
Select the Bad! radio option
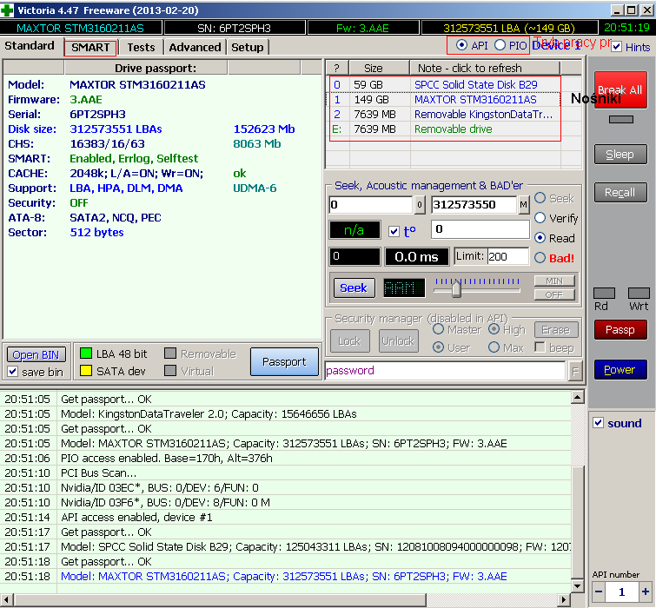point(540,258)
